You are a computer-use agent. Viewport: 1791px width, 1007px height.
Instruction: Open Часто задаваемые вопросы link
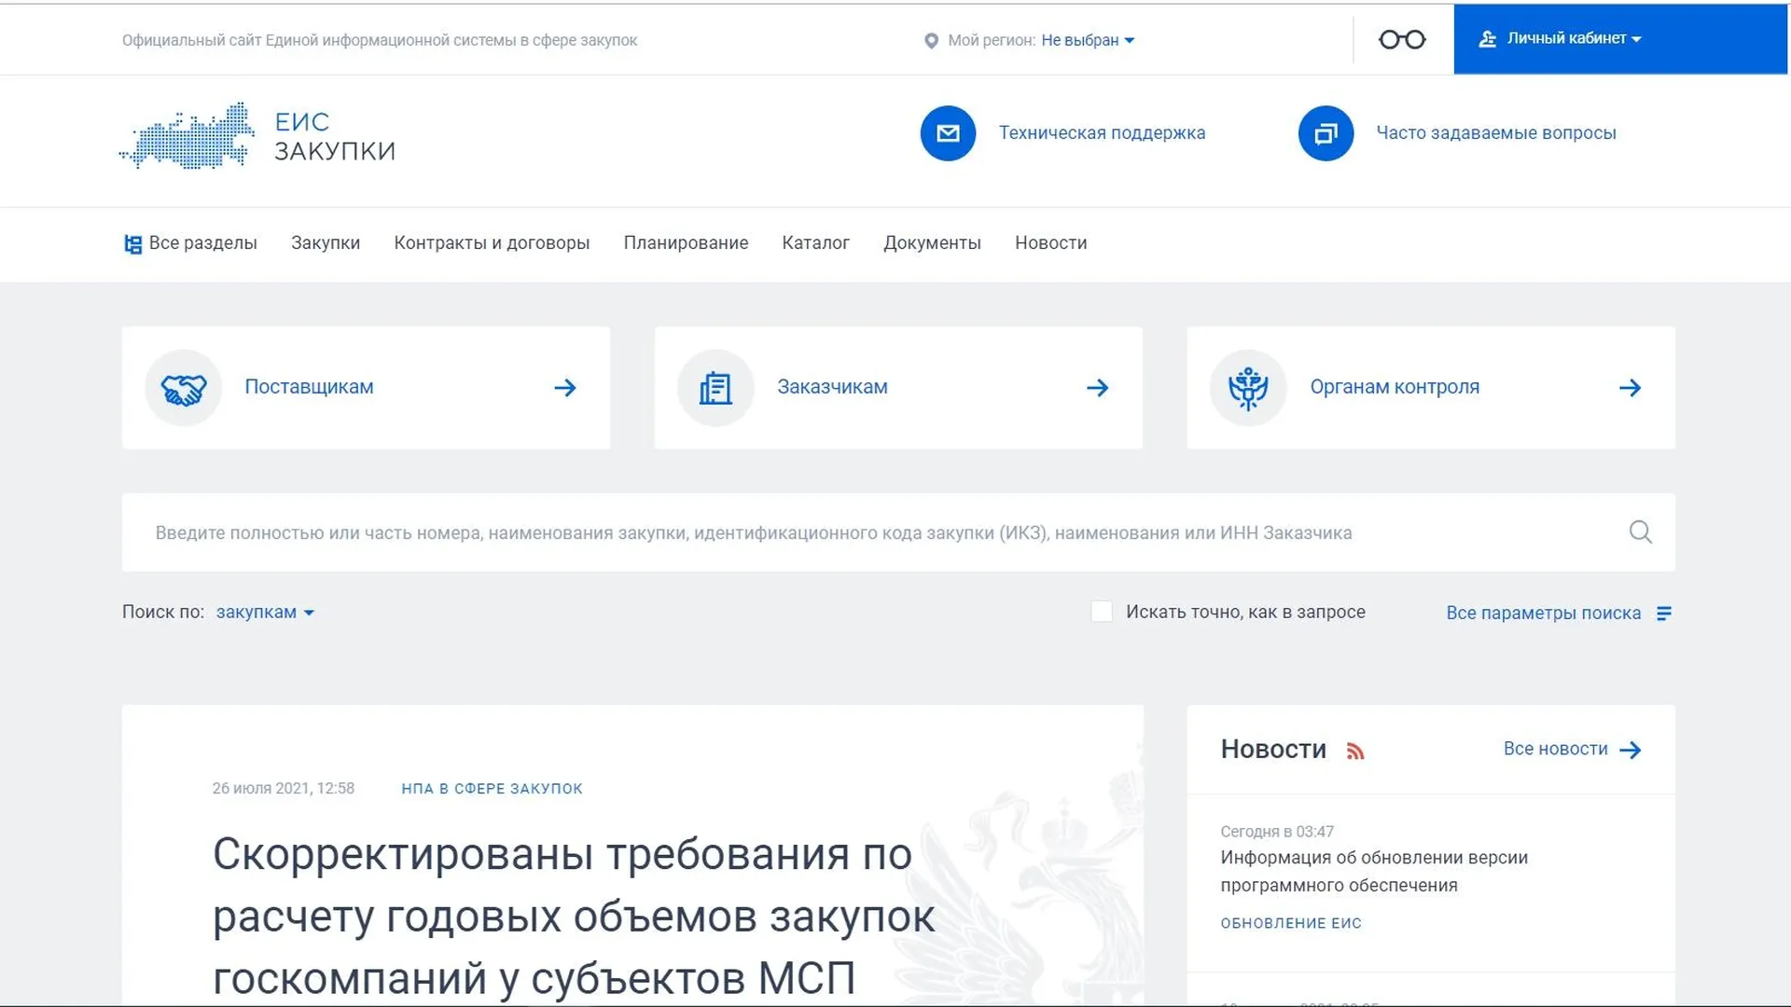pos(1496,133)
